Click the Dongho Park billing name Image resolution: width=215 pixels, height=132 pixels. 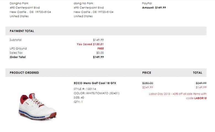point(19,3)
